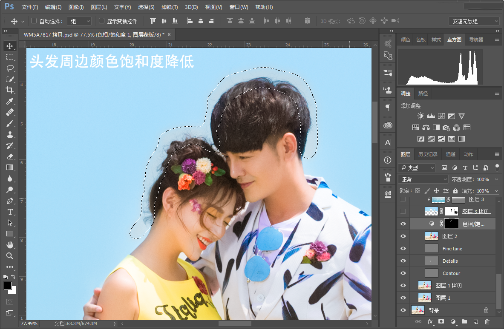Select the Crop tool
The image size is (504, 329).
click(10, 90)
